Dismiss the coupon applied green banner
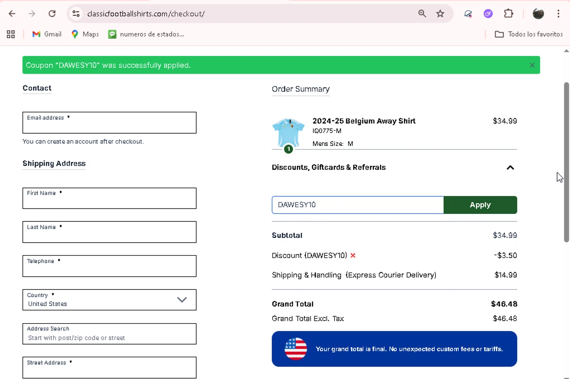 (532, 65)
